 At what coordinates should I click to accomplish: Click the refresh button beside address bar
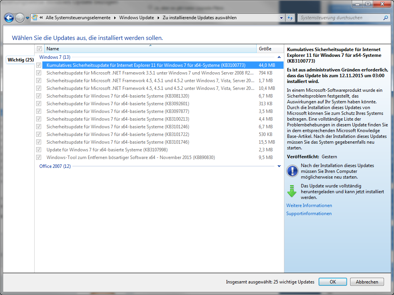pyautogui.click(x=290, y=18)
